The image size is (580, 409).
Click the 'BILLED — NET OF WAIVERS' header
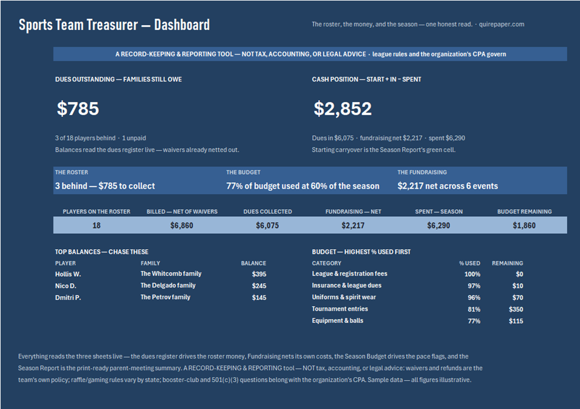[181, 212]
